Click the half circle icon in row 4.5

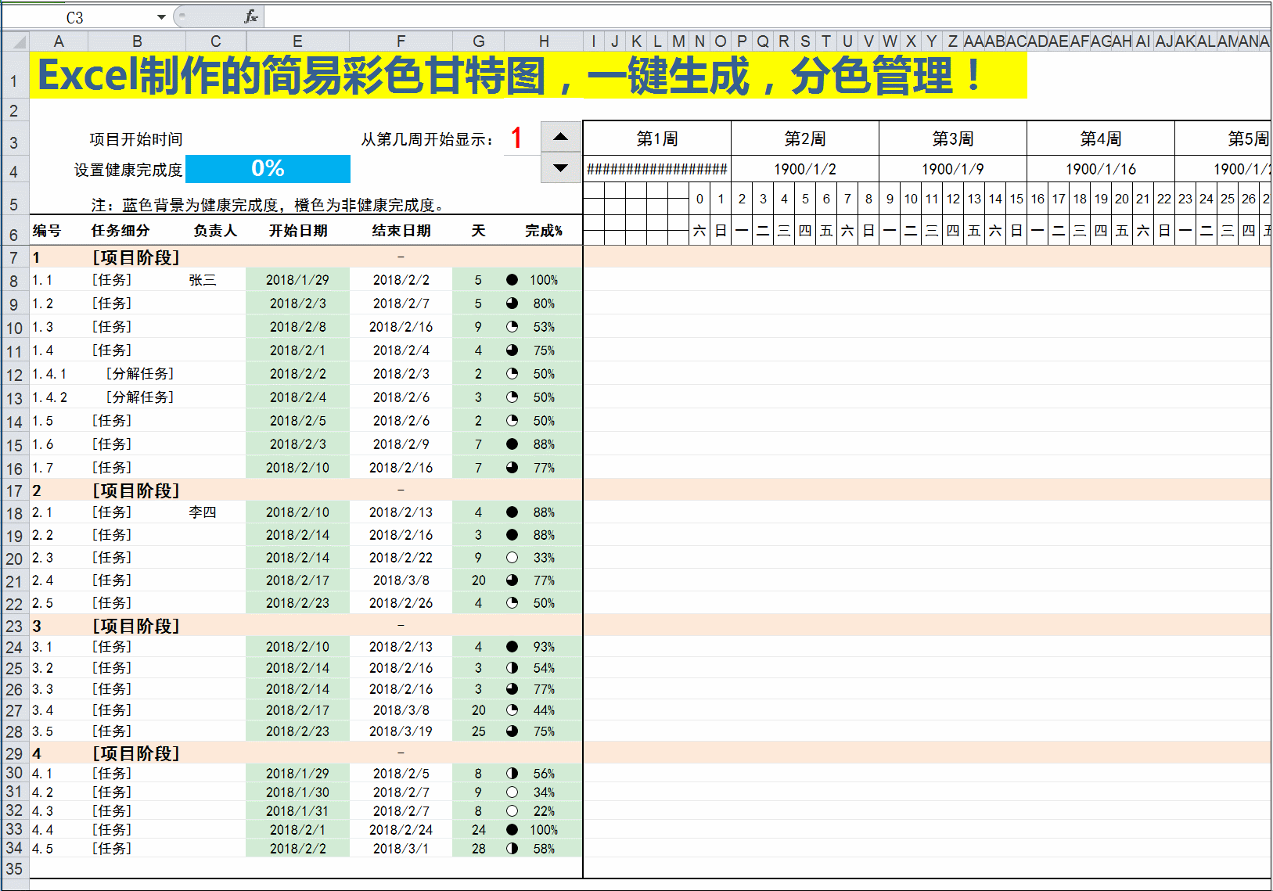[x=512, y=849]
